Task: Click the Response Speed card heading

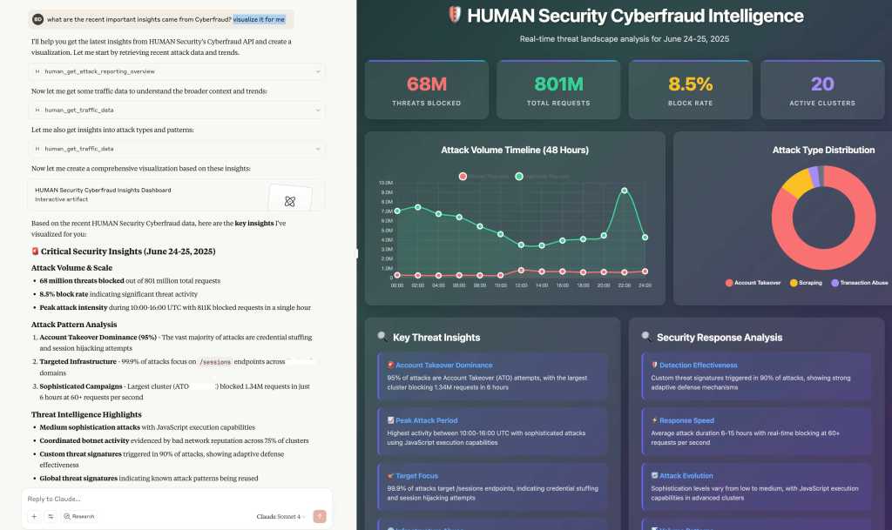Action: click(x=686, y=420)
